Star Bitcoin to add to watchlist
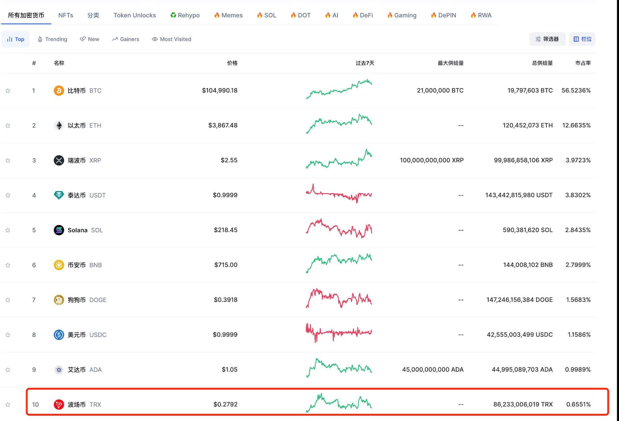The image size is (619, 421). point(8,91)
